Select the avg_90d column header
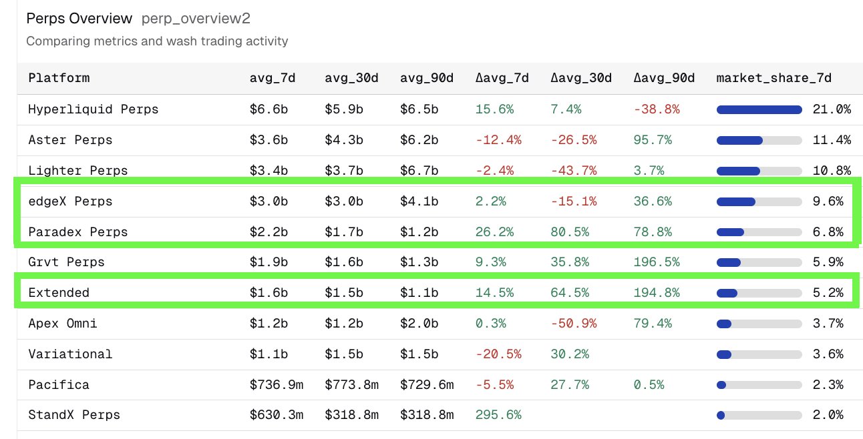 427,78
